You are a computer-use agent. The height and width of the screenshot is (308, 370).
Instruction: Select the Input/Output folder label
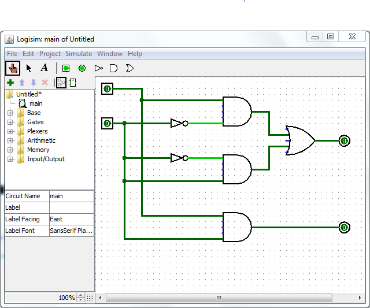46,159
